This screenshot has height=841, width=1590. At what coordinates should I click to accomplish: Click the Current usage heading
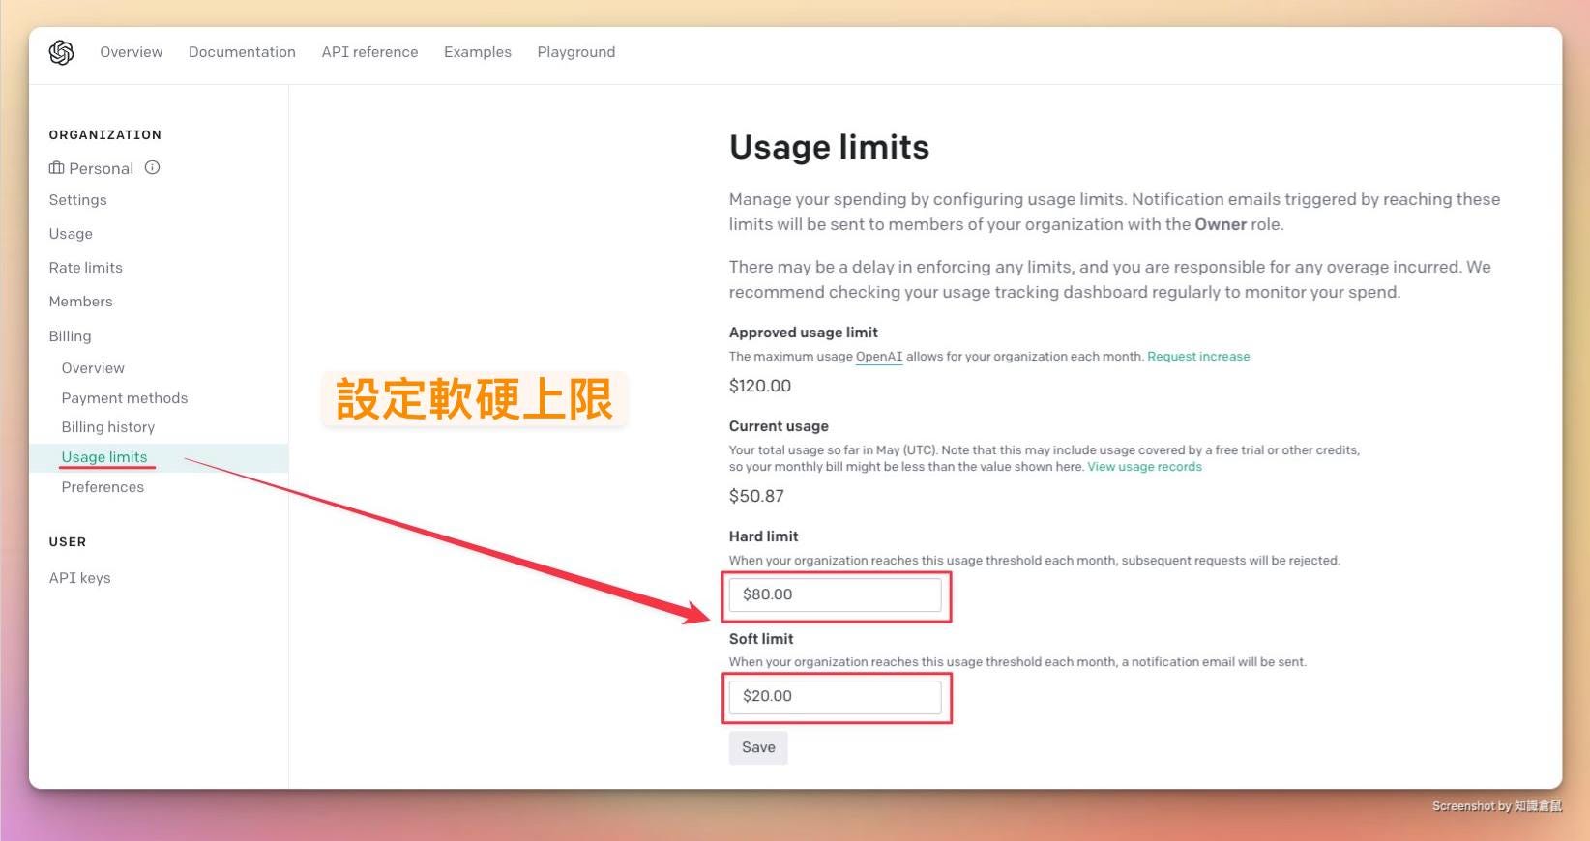pyautogui.click(x=779, y=426)
